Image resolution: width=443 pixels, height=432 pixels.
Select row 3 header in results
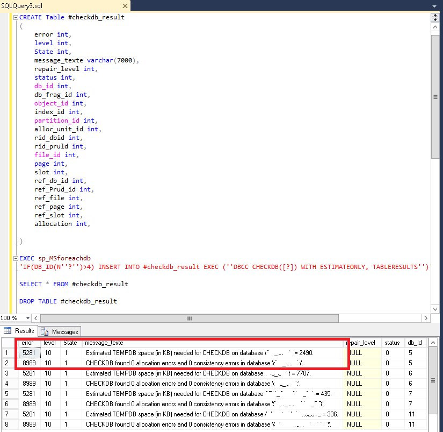(x=8, y=373)
